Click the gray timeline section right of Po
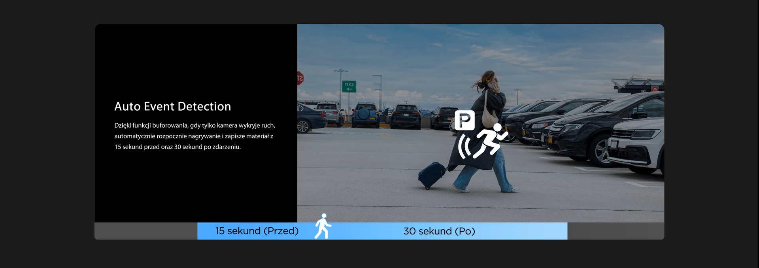Image resolution: width=759 pixels, height=268 pixels. tap(616, 231)
